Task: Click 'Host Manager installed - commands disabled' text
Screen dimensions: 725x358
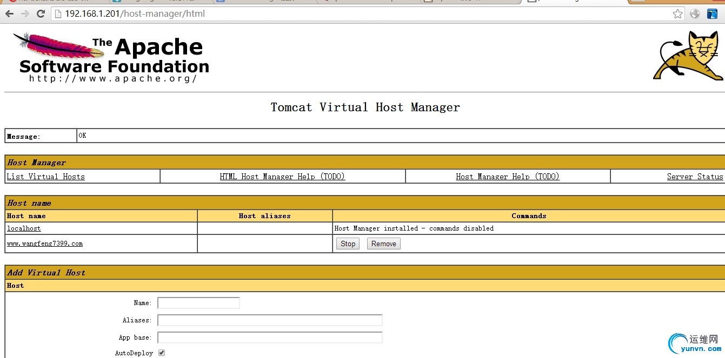Action: click(x=414, y=228)
